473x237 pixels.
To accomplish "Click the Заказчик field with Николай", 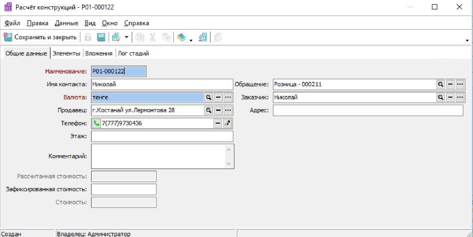I will (355, 97).
